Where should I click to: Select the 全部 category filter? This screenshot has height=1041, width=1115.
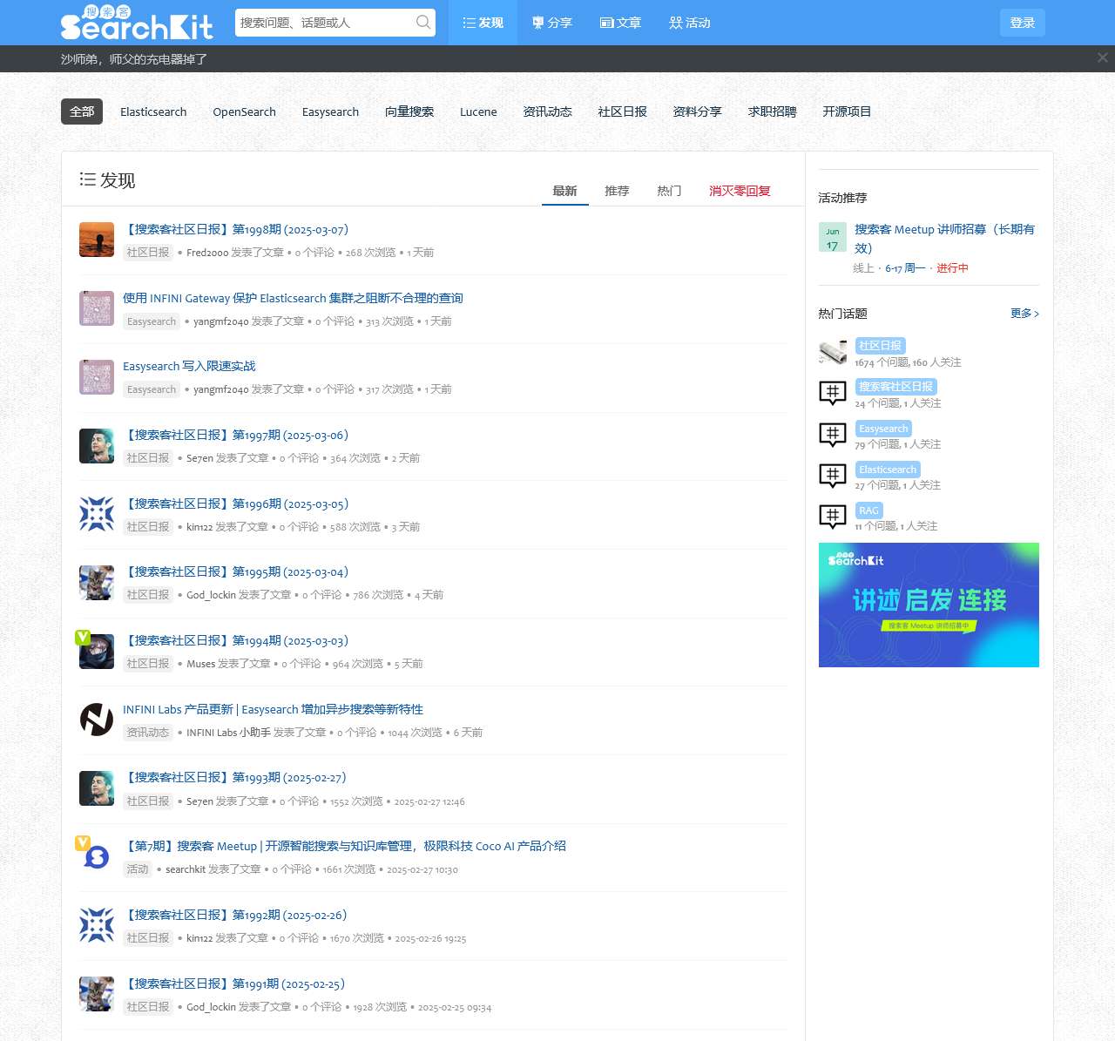[82, 112]
